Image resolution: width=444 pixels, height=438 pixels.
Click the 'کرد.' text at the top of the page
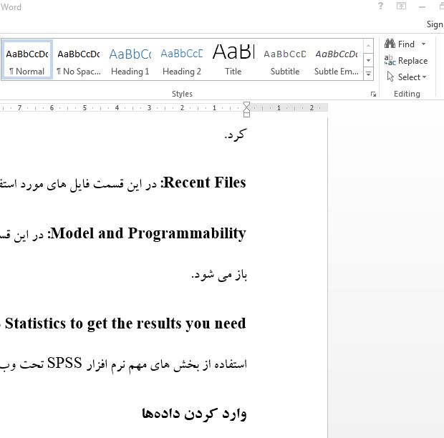236,135
